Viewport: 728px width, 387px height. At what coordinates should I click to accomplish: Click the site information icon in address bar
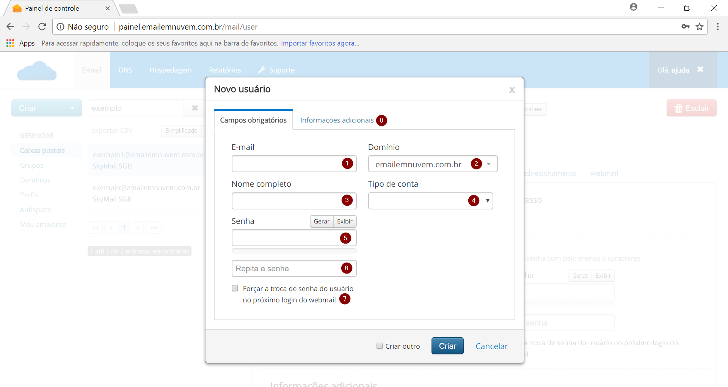click(x=60, y=27)
